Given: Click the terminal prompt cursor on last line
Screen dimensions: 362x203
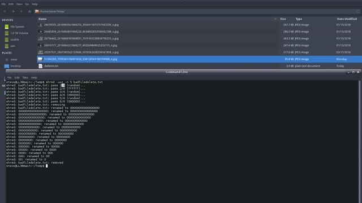Looking at the screenshot, I should (46, 166).
